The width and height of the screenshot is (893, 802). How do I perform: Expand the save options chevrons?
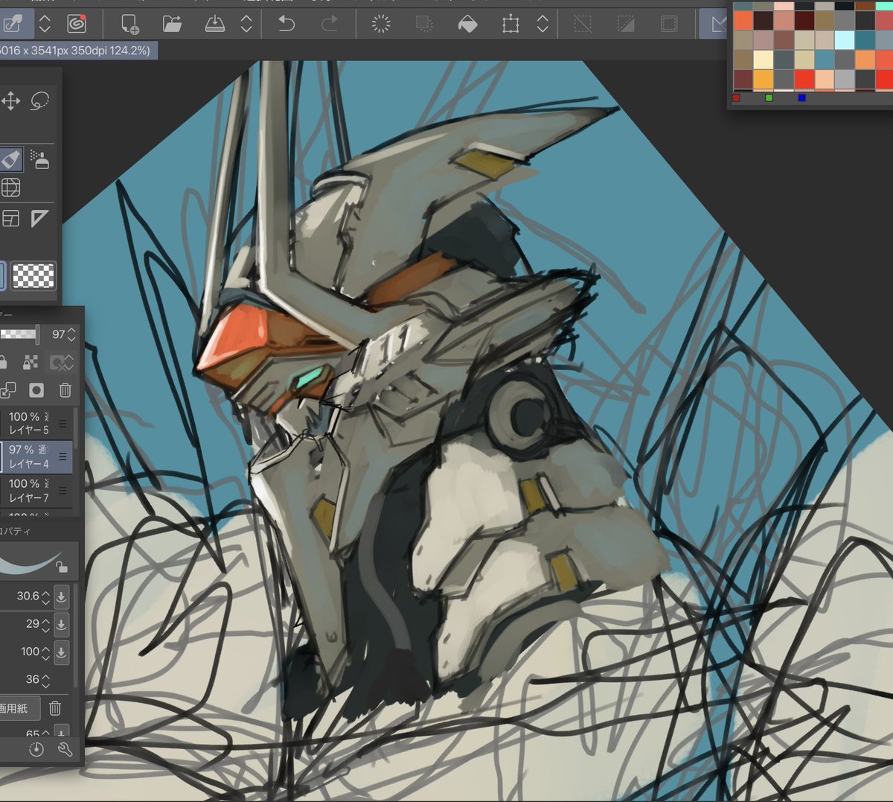click(246, 24)
